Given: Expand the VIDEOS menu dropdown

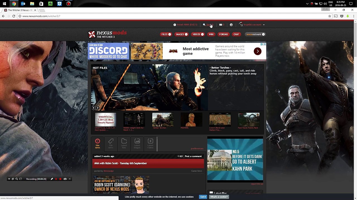Looking at the screenshot, I should tap(202, 34).
